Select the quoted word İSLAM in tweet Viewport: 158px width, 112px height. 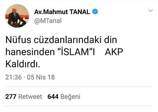[75, 51]
